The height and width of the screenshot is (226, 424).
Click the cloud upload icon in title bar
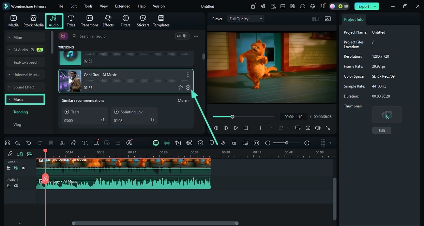coord(303,6)
